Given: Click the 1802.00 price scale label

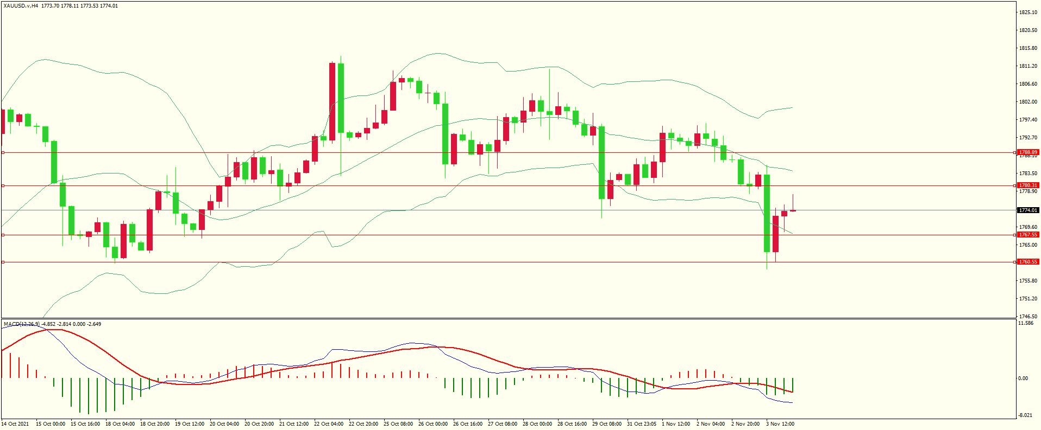Looking at the screenshot, I should pyautogui.click(x=1028, y=102).
